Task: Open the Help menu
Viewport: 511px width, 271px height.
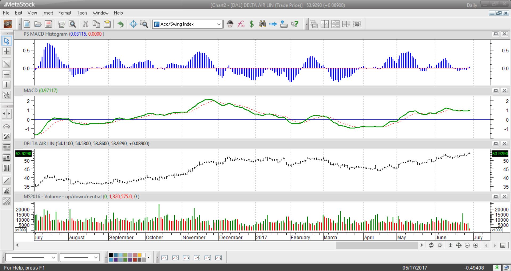Action: pyautogui.click(x=118, y=13)
